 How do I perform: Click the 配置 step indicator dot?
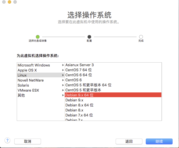(89, 37)
